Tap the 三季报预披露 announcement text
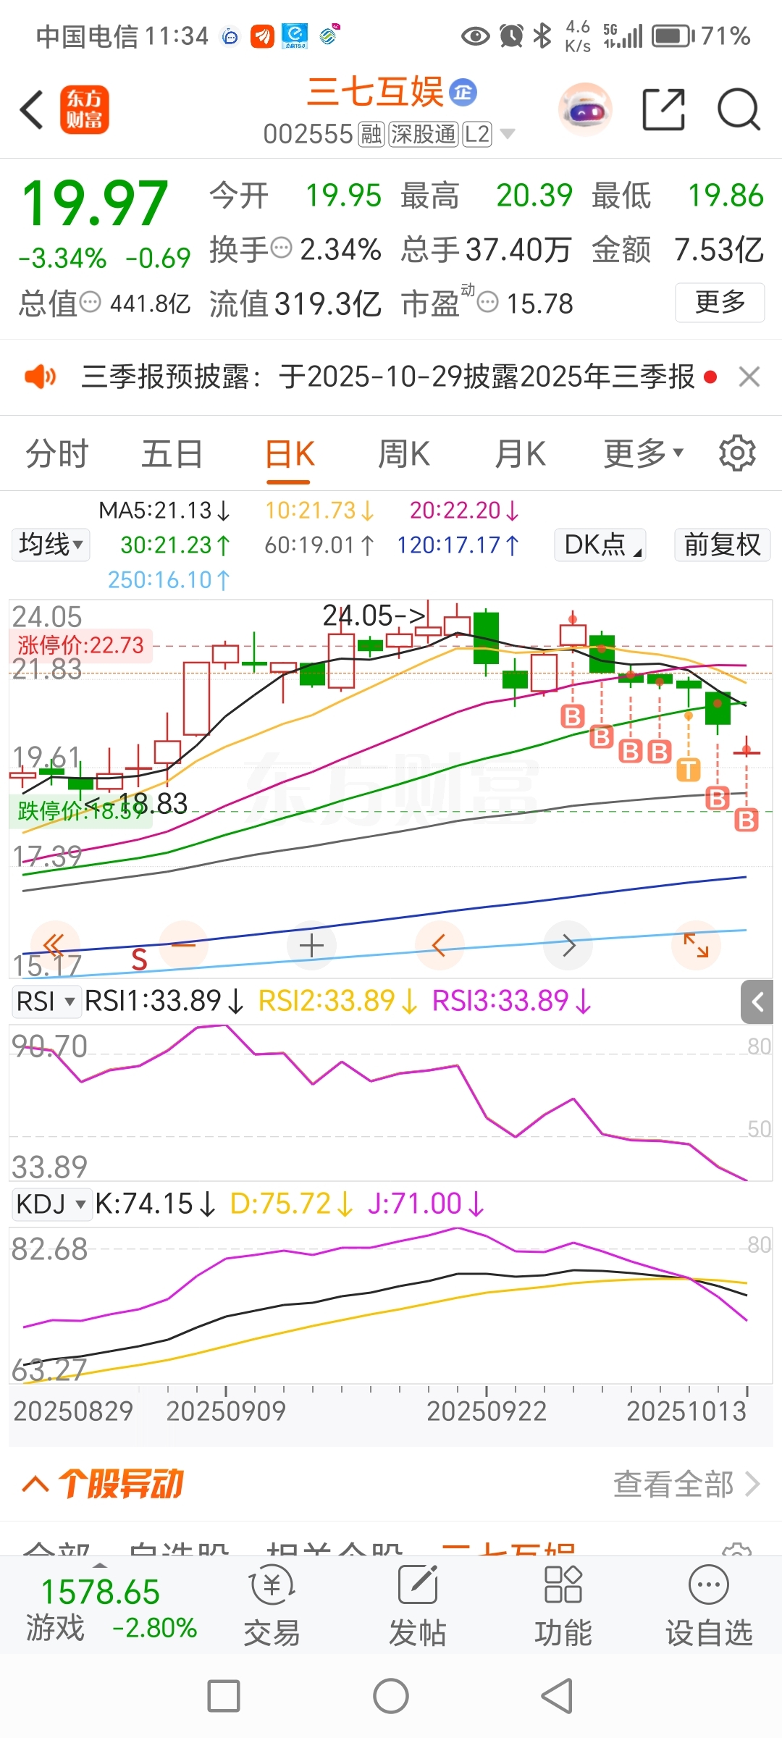 tap(388, 377)
